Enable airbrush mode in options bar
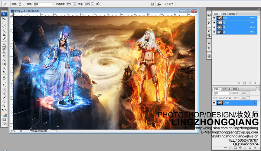 pos(98,4)
